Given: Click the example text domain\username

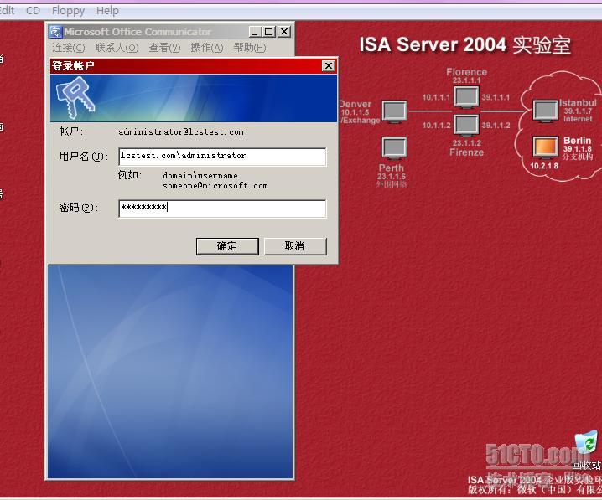Looking at the screenshot, I should point(200,176).
